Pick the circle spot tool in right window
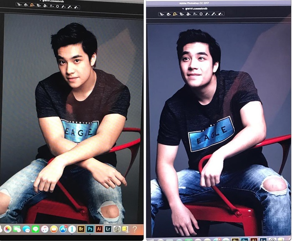The image size is (292, 241). pos(201,14)
